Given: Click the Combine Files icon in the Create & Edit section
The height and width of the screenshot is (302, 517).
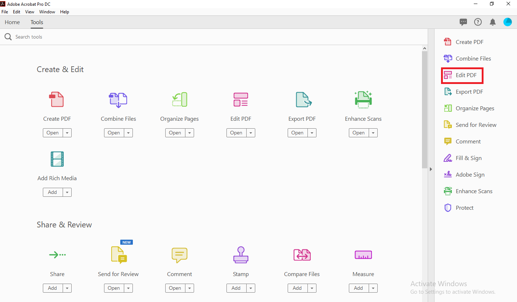Looking at the screenshot, I should pyautogui.click(x=118, y=100).
